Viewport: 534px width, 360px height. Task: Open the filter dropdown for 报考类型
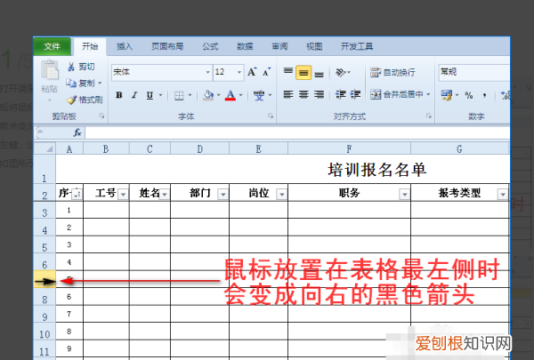click(x=503, y=195)
